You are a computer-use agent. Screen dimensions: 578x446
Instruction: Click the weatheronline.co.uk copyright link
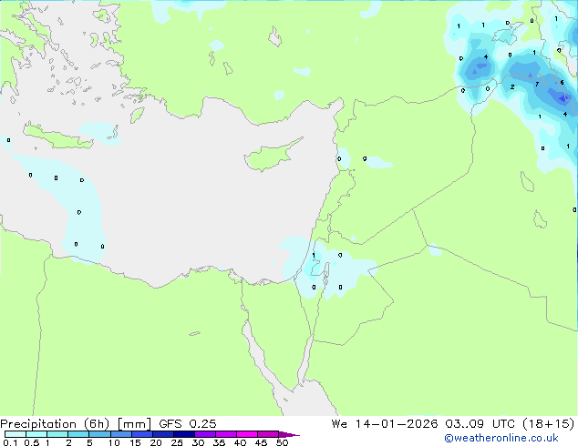(x=501, y=438)
